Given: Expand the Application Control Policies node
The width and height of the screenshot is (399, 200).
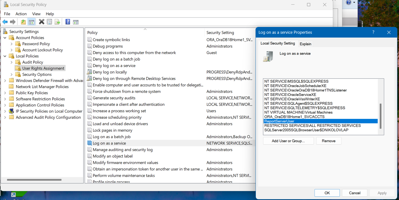Looking at the screenshot, I should point(5,105).
